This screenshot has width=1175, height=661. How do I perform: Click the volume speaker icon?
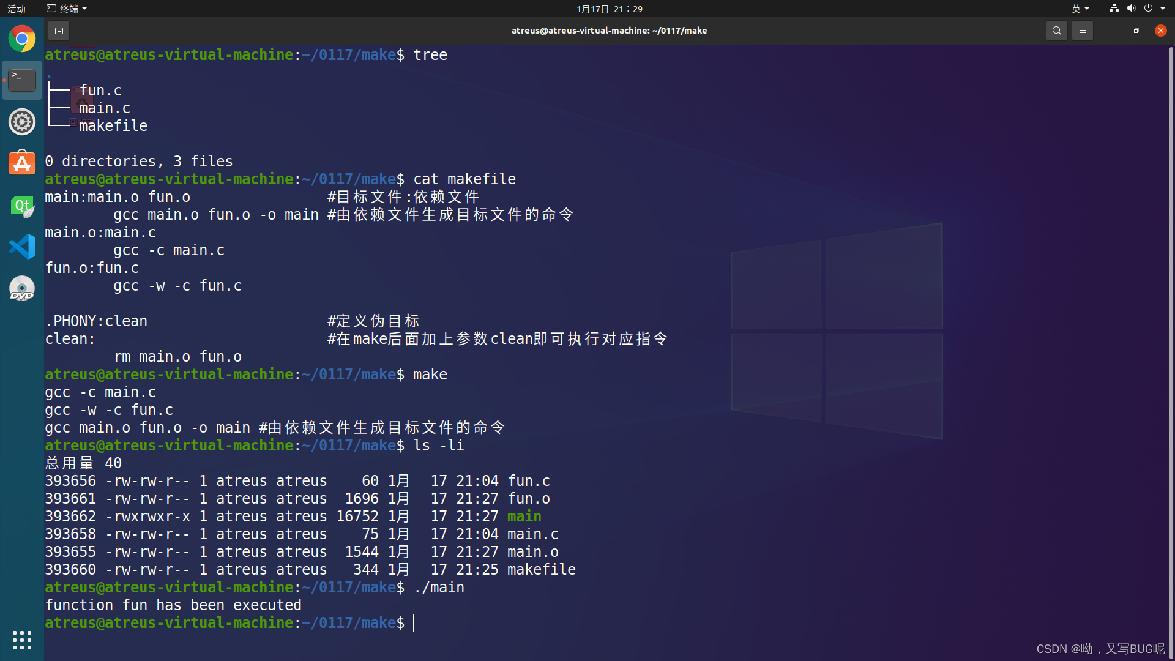pos(1131,9)
